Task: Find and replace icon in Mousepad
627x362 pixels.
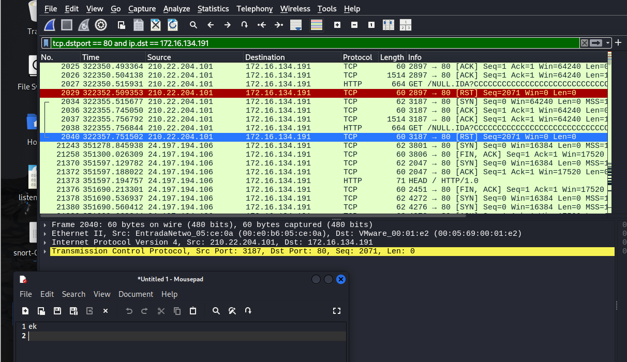Action: pyautogui.click(x=232, y=311)
